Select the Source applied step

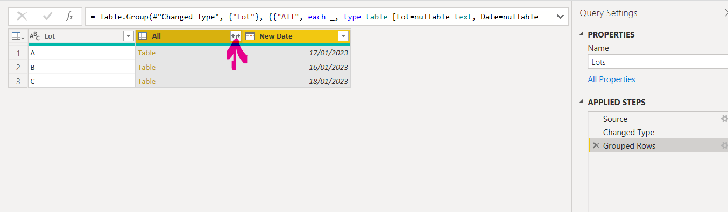tap(615, 119)
